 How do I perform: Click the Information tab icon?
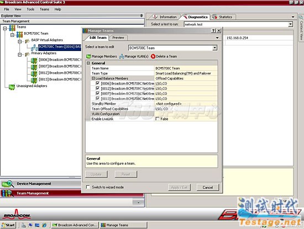155,17
